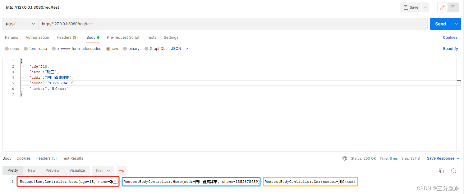This screenshot has height=194, width=464.
Task: Click the Save floppy disk button
Action: pyautogui.click(x=411, y=7)
